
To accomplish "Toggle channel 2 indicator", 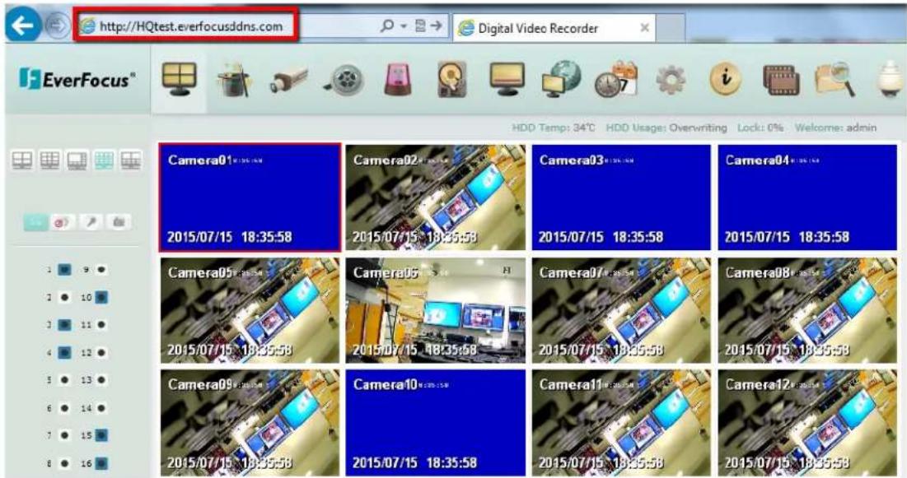I will [65, 297].
